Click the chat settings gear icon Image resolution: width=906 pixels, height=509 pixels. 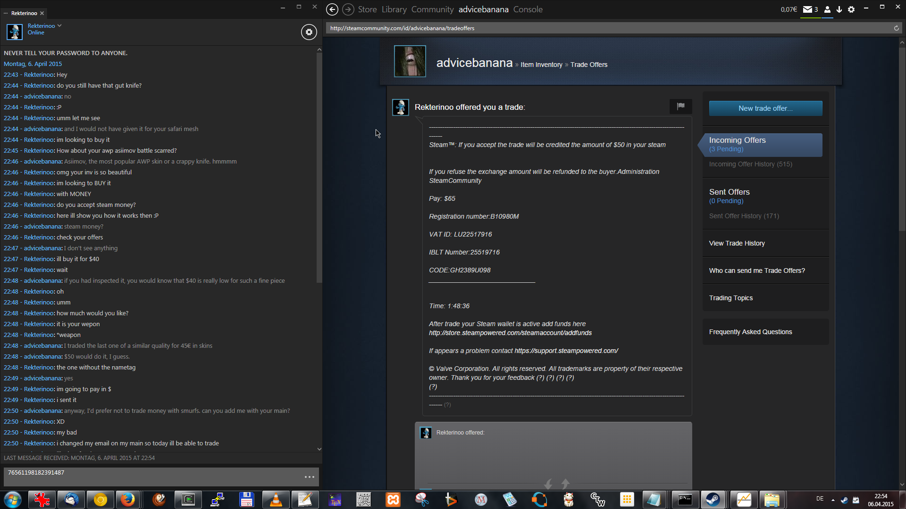(309, 32)
